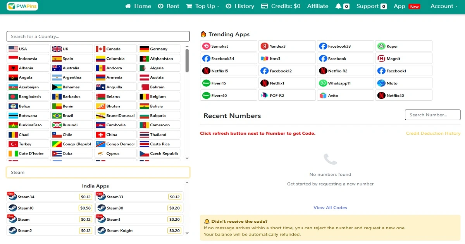Choose the UK flag country
This screenshot has height=244, width=465.
72,49
